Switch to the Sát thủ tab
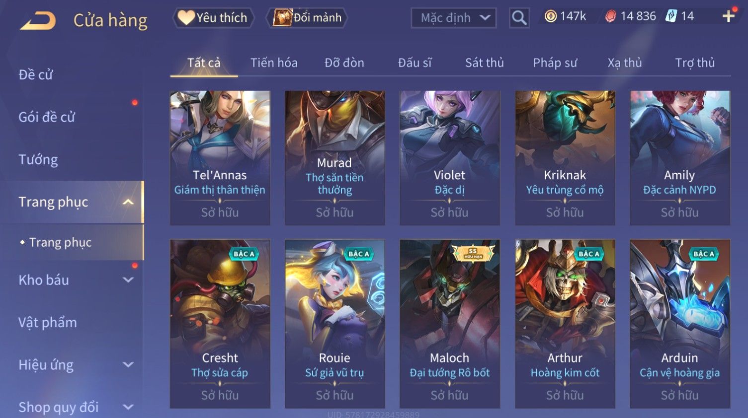The width and height of the screenshot is (748, 418). pos(484,63)
